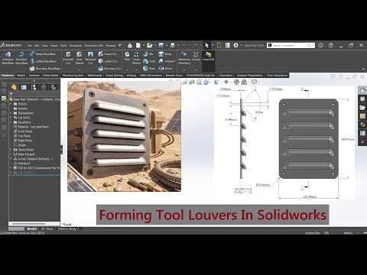Click the Search Commands field
The width and height of the screenshot is (367, 275).
point(291,45)
